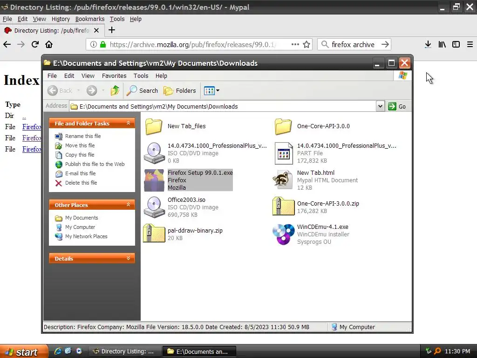This screenshot has width=477, height=358.
Task: Open page actions three-dot menu
Action: click(x=295, y=44)
